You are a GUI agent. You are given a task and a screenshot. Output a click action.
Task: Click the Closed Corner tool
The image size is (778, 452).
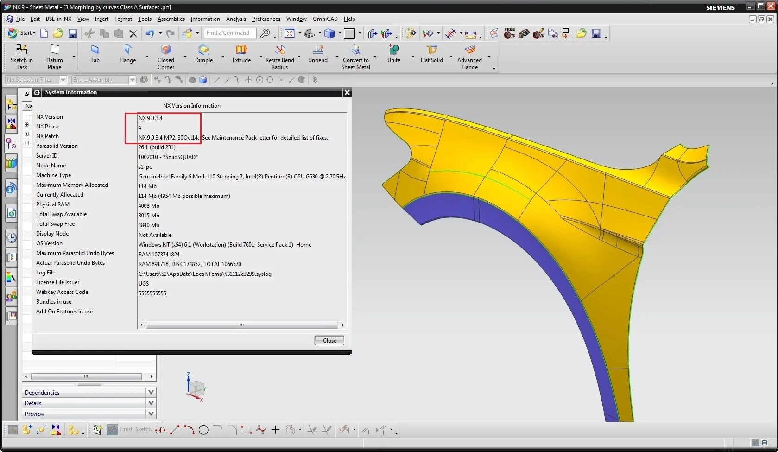click(166, 57)
